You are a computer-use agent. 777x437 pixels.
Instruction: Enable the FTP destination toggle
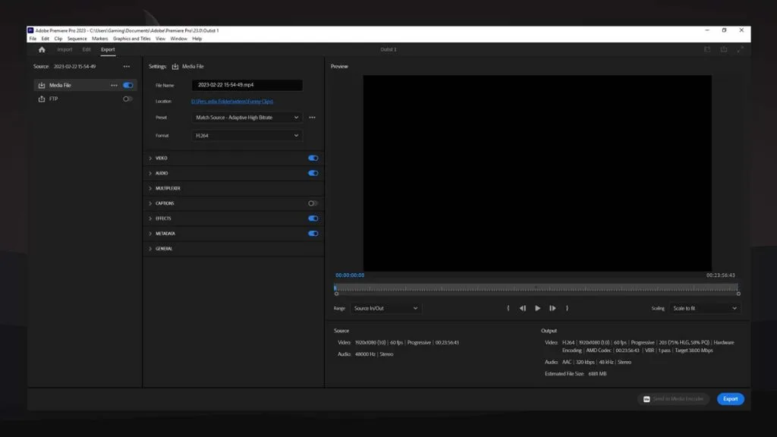127,99
